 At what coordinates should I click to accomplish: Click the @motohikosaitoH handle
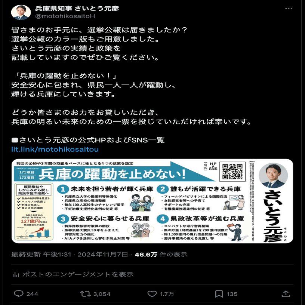click(65, 16)
